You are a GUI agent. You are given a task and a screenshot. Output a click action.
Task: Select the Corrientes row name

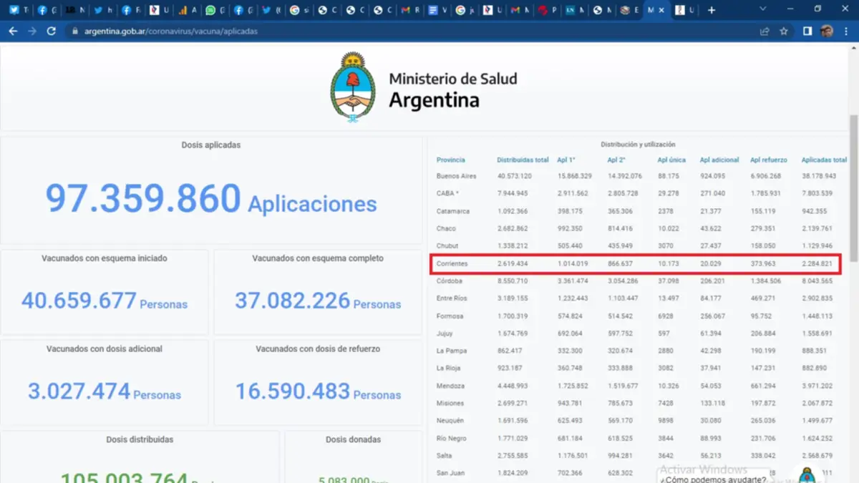pyautogui.click(x=452, y=263)
